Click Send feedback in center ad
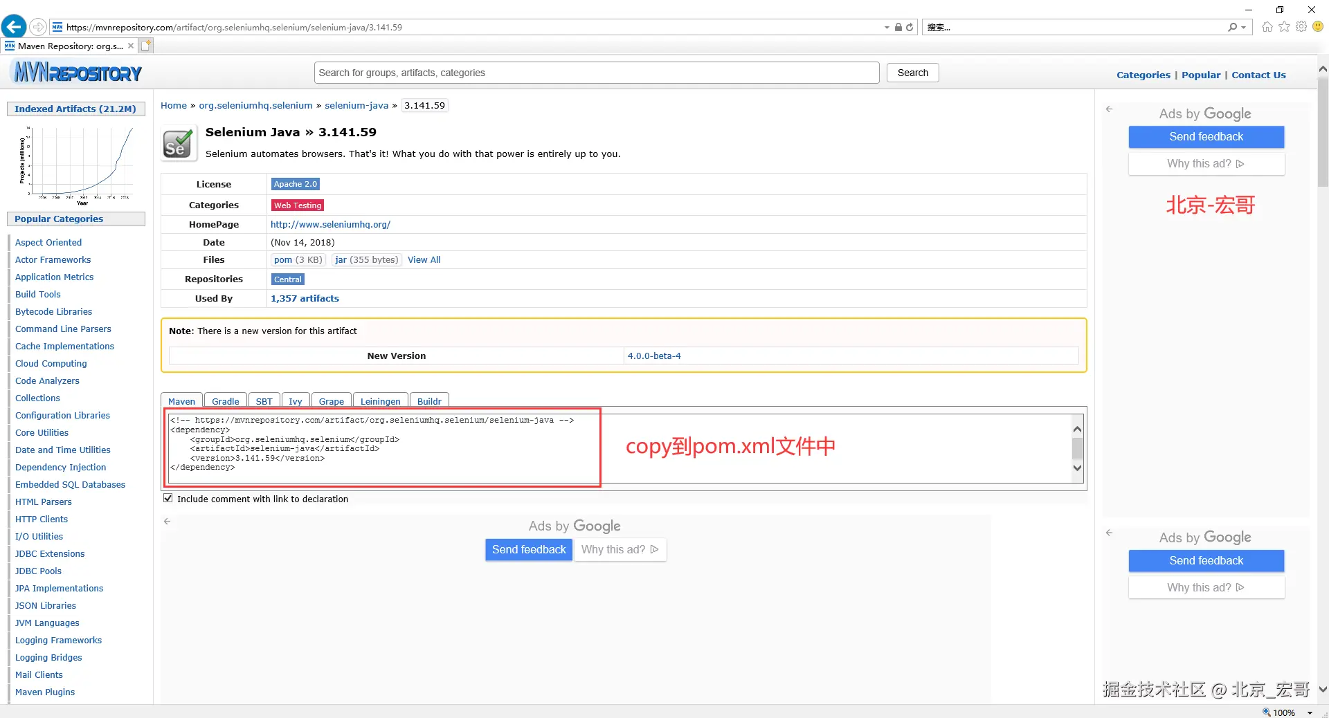 tap(529, 550)
